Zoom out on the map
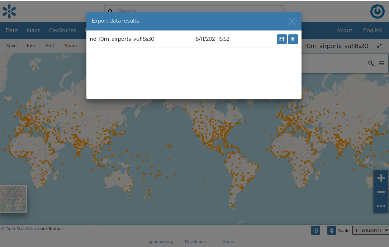The height and width of the screenshot is (247, 389). point(381,192)
